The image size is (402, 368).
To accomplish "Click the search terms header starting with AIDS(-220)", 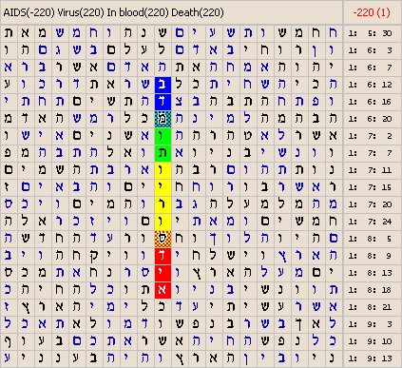I will point(113,12).
